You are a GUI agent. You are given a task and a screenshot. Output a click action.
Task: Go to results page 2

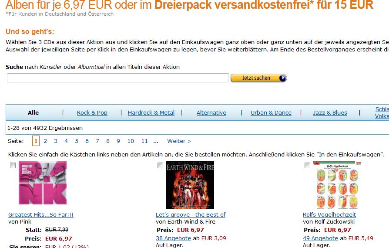45,141
